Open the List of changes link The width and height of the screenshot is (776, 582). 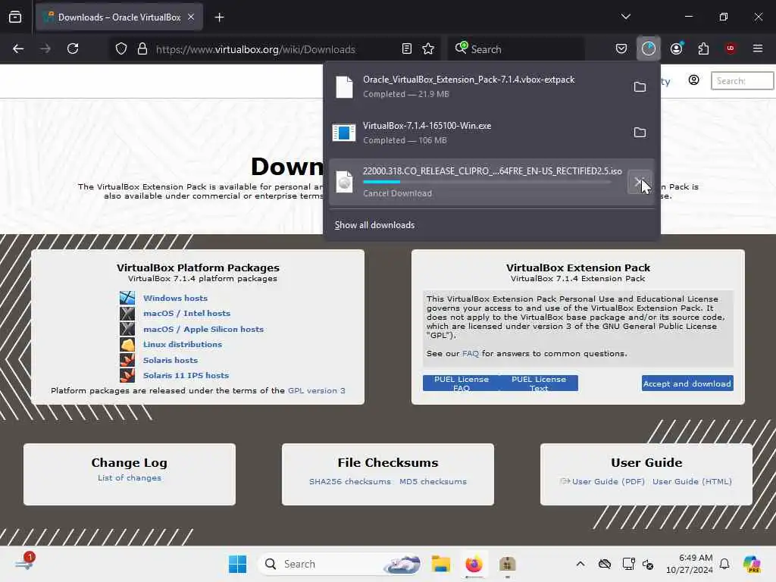click(x=129, y=477)
